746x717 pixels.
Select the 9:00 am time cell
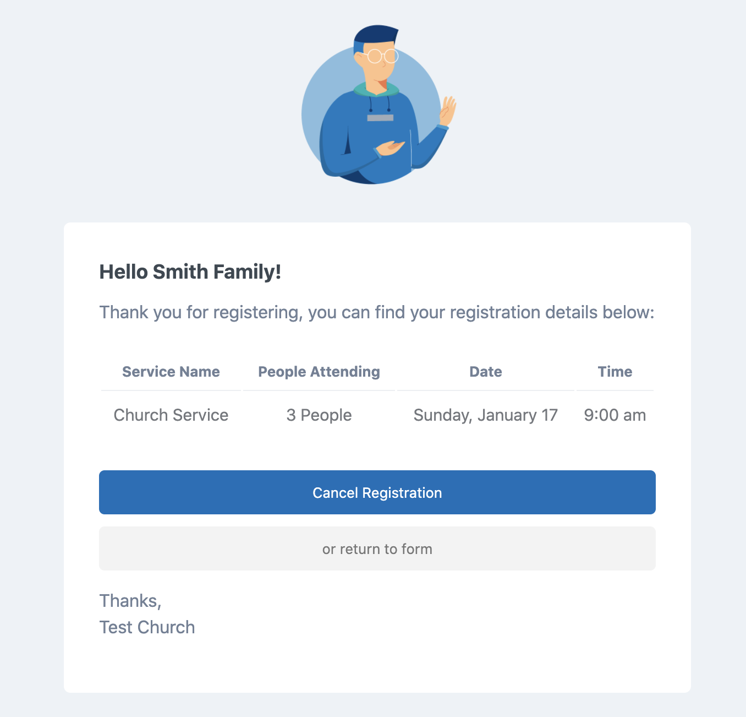615,415
